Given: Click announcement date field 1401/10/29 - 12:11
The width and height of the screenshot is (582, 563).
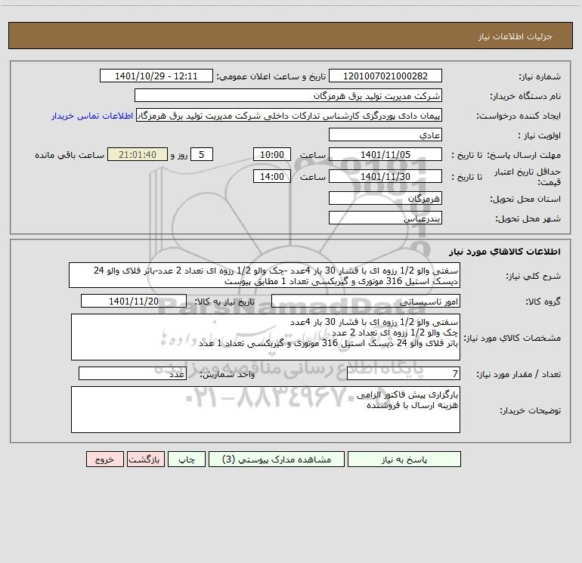Looking at the screenshot, I should coord(156,76).
